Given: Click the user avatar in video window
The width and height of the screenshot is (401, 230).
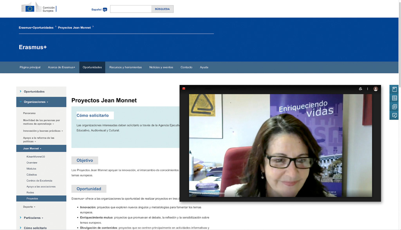Looking at the screenshot, I should click(376, 89).
